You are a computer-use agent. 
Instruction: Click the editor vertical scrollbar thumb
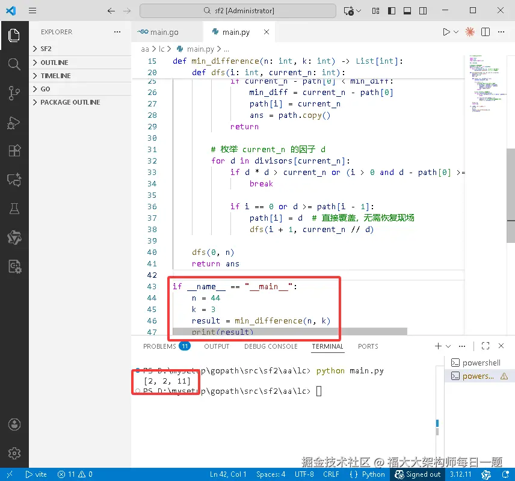coord(511,195)
